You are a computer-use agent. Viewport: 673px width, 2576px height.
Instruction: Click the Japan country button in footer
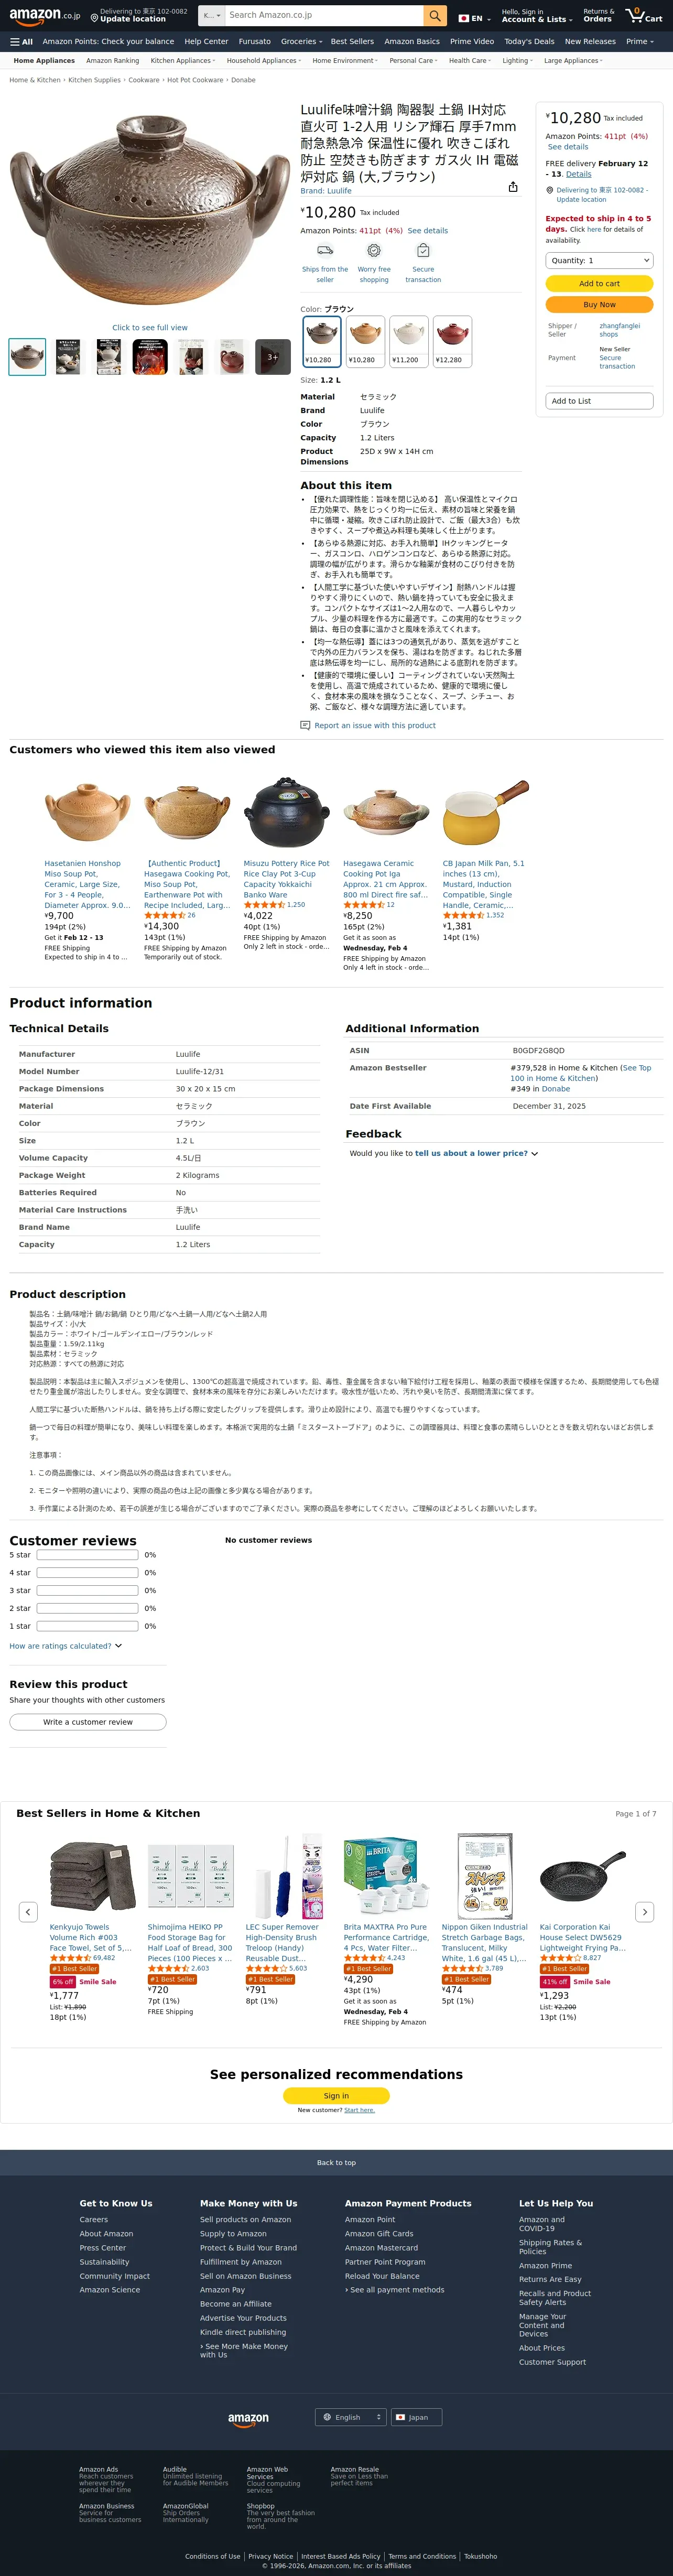416,2417
